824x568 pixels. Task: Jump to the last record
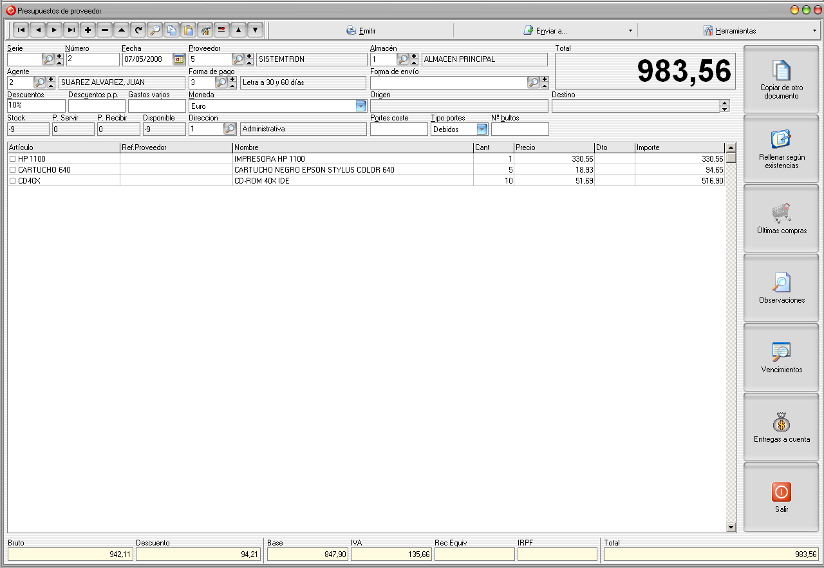coord(71,30)
